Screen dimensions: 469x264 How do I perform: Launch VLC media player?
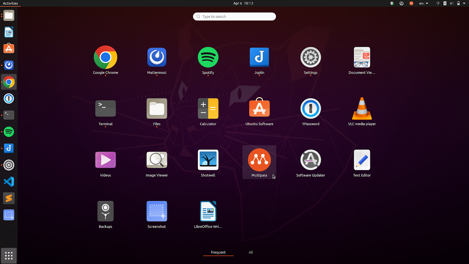point(362,109)
